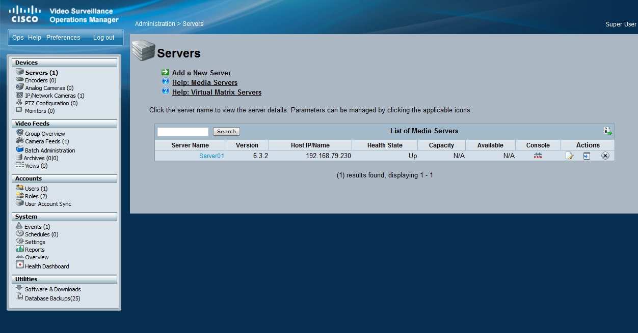Image resolution: width=638 pixels, height=333 pixels.
Task: Click the Batch Administration icon
Action: (x=20, y=149)
